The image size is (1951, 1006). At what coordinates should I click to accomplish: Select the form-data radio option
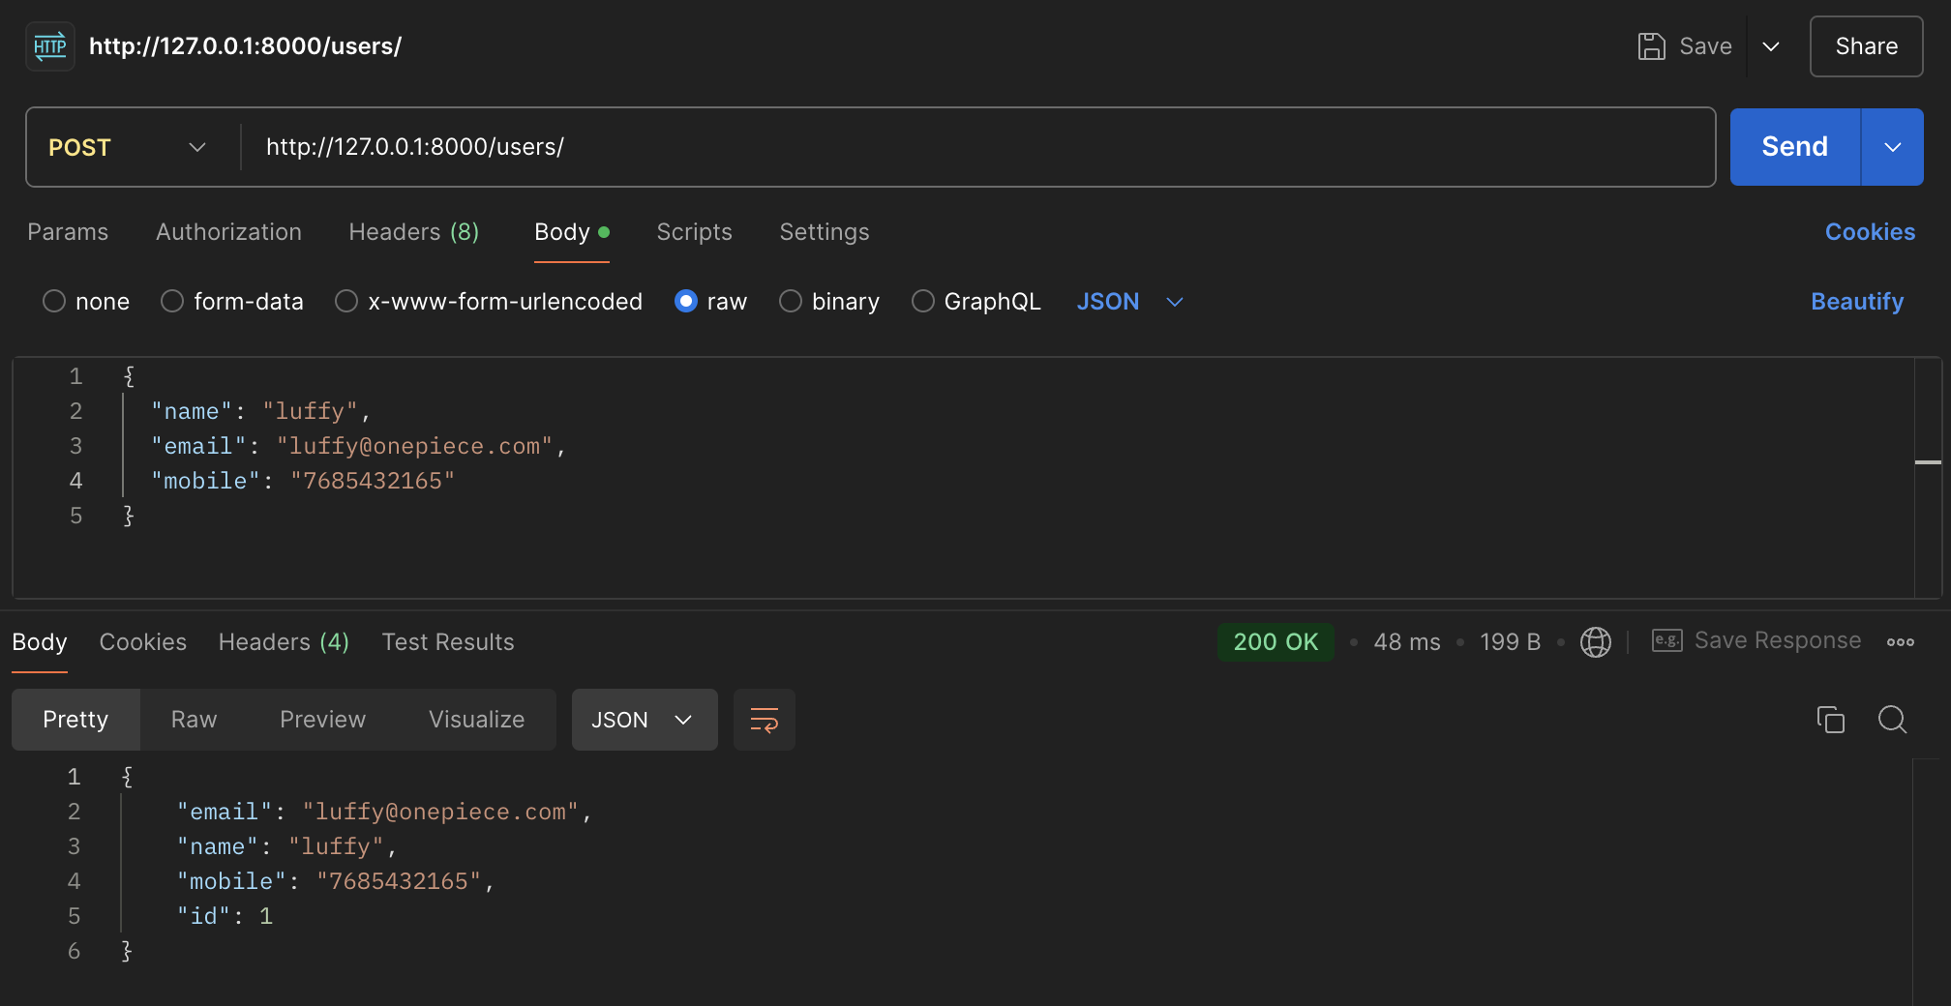point(172,302)
